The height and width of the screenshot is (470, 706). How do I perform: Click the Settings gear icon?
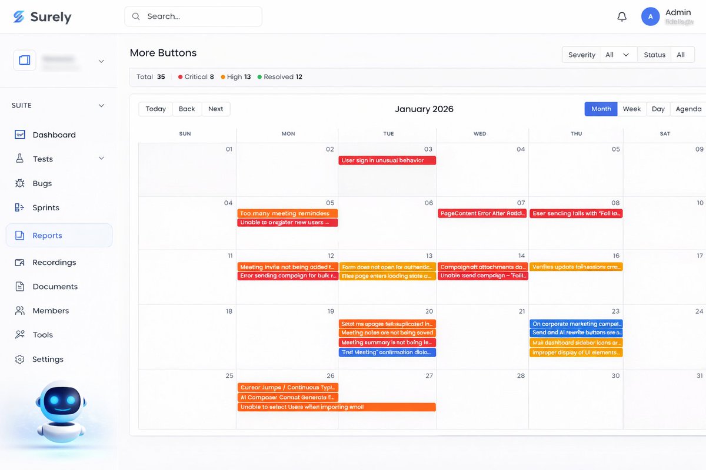pyautogui.click(x=20, y=359)
